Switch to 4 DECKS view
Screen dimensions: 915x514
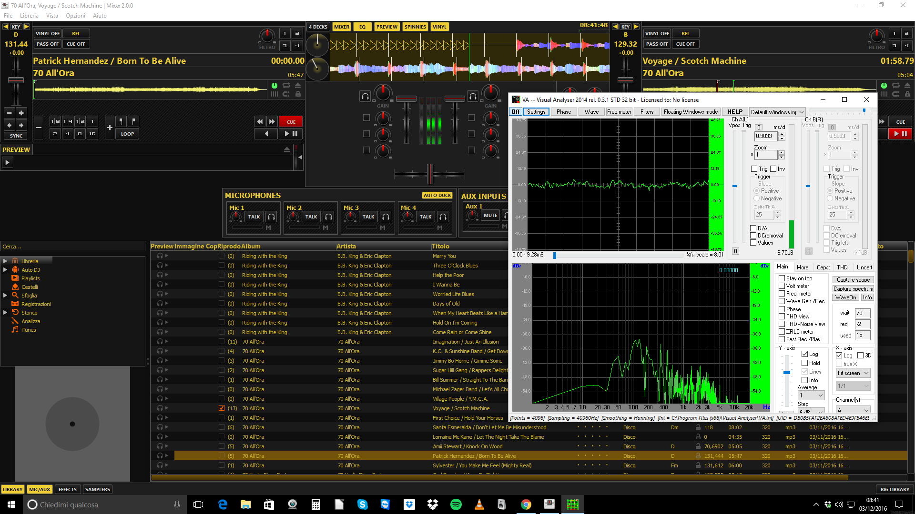318,27
